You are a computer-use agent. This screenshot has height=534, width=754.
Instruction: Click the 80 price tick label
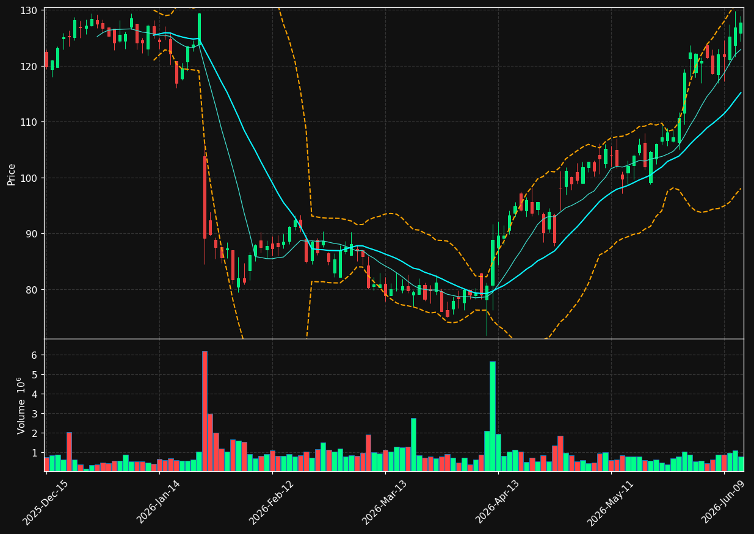[x=33, y=289]
